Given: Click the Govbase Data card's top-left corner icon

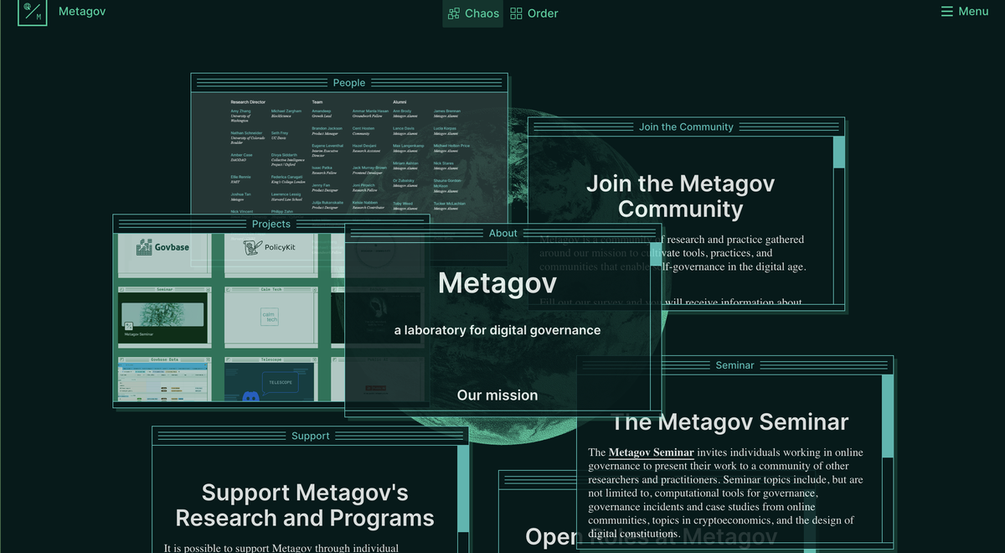Looking at the screenshot, I should click(x=121, y=359).
